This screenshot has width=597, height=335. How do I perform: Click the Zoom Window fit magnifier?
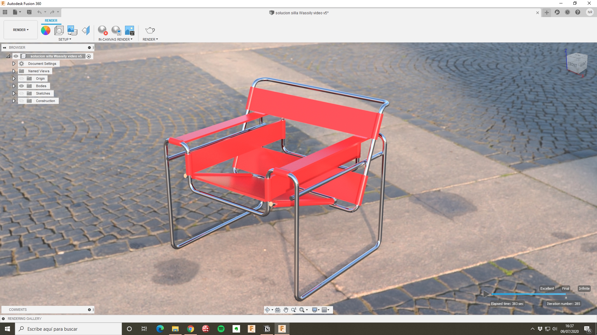pos(302,310)
